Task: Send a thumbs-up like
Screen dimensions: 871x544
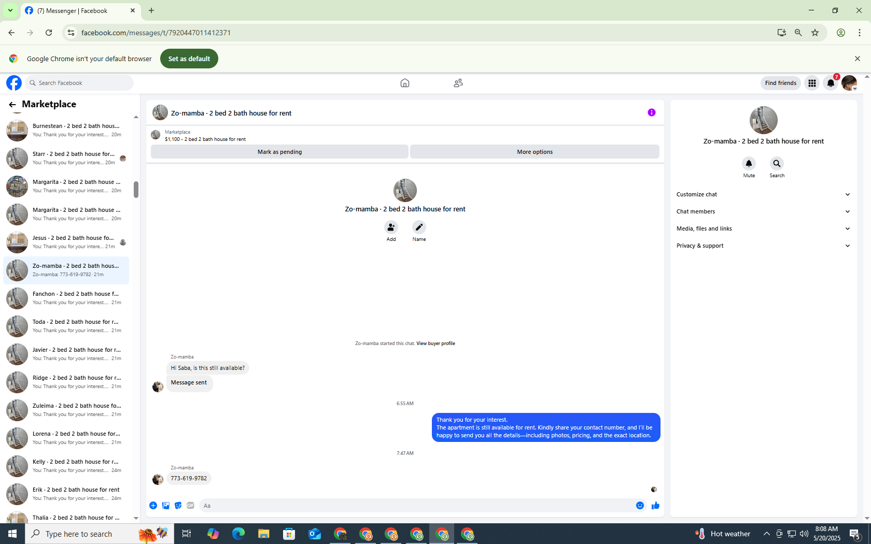Action: [x=655, y=506]
